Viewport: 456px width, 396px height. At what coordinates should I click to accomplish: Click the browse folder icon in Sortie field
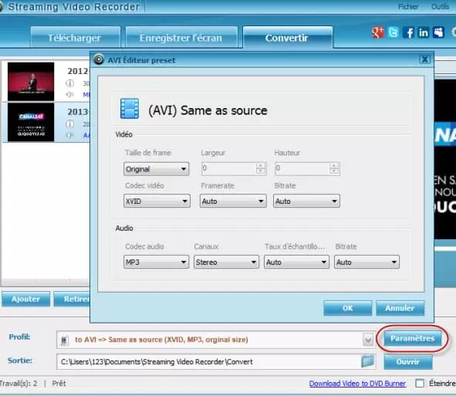(367, 361)
